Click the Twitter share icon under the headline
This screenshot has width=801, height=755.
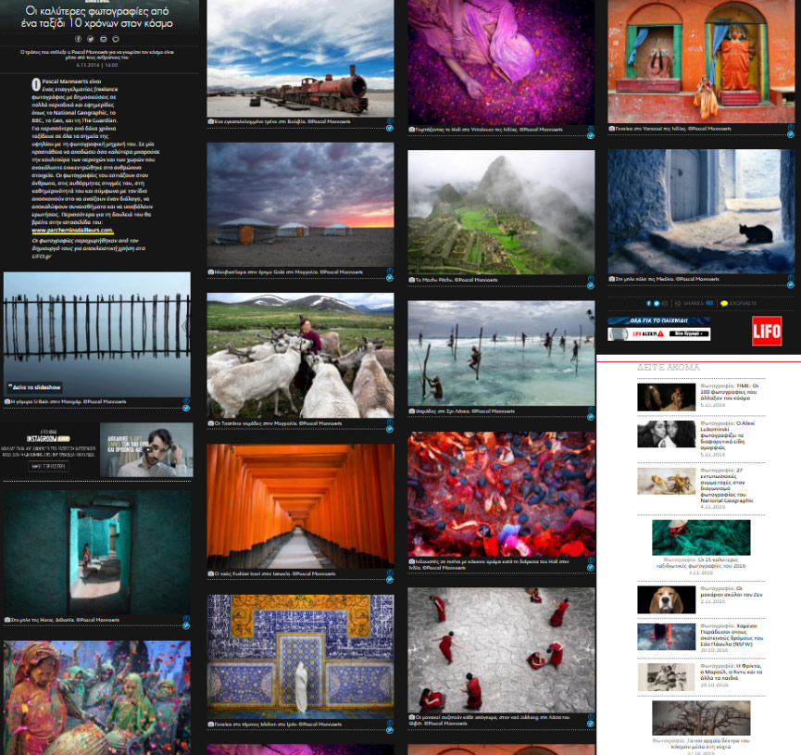coord(91,39)
